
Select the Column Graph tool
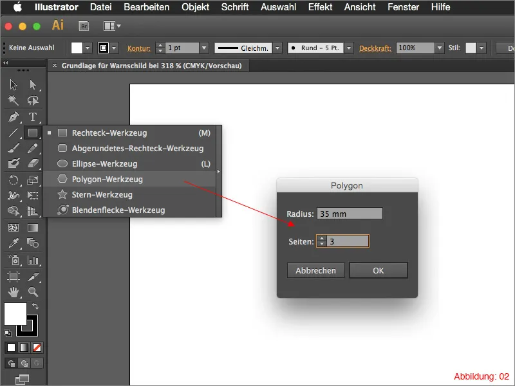pyautogui.click(x=33, y=260)
